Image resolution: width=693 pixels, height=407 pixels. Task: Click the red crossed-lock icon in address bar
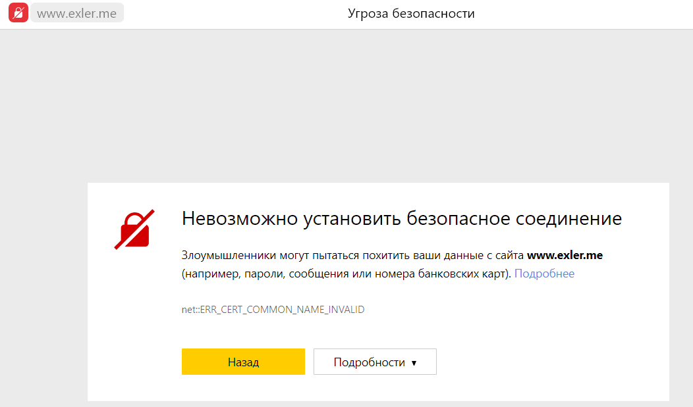(18, 13)
